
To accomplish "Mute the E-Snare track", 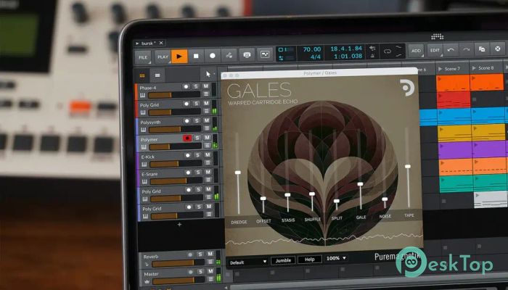I will [208, 172].
